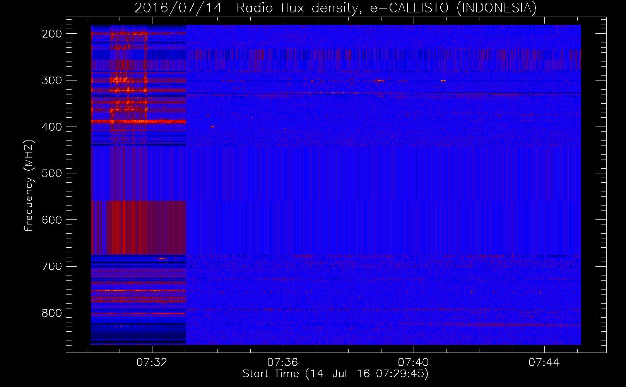Click the 07:32 time tick label
This screenshot has height=387, width=626.
click(x=152, y=362)
